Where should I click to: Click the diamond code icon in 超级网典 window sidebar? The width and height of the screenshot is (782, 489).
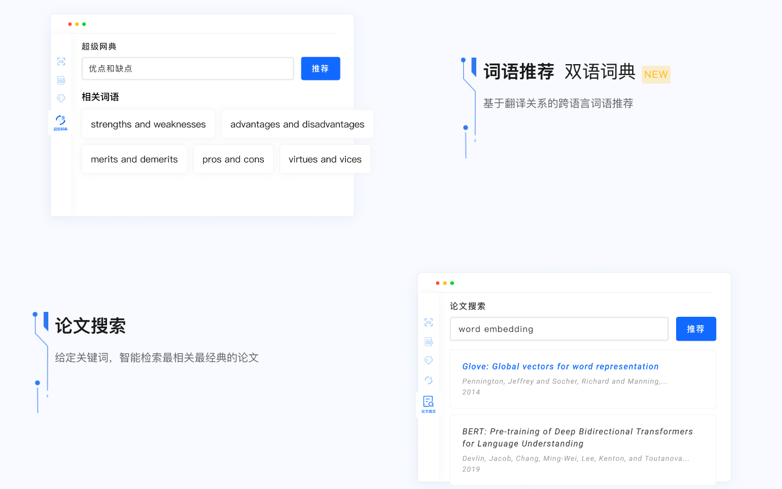point(61,98)
